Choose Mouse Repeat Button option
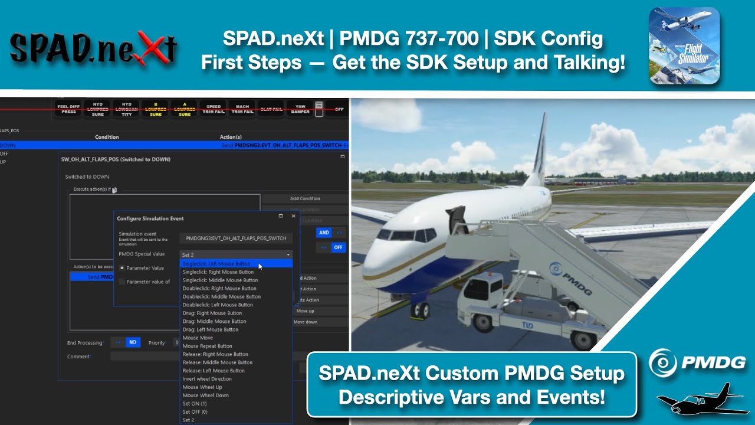 coord(236,346)
